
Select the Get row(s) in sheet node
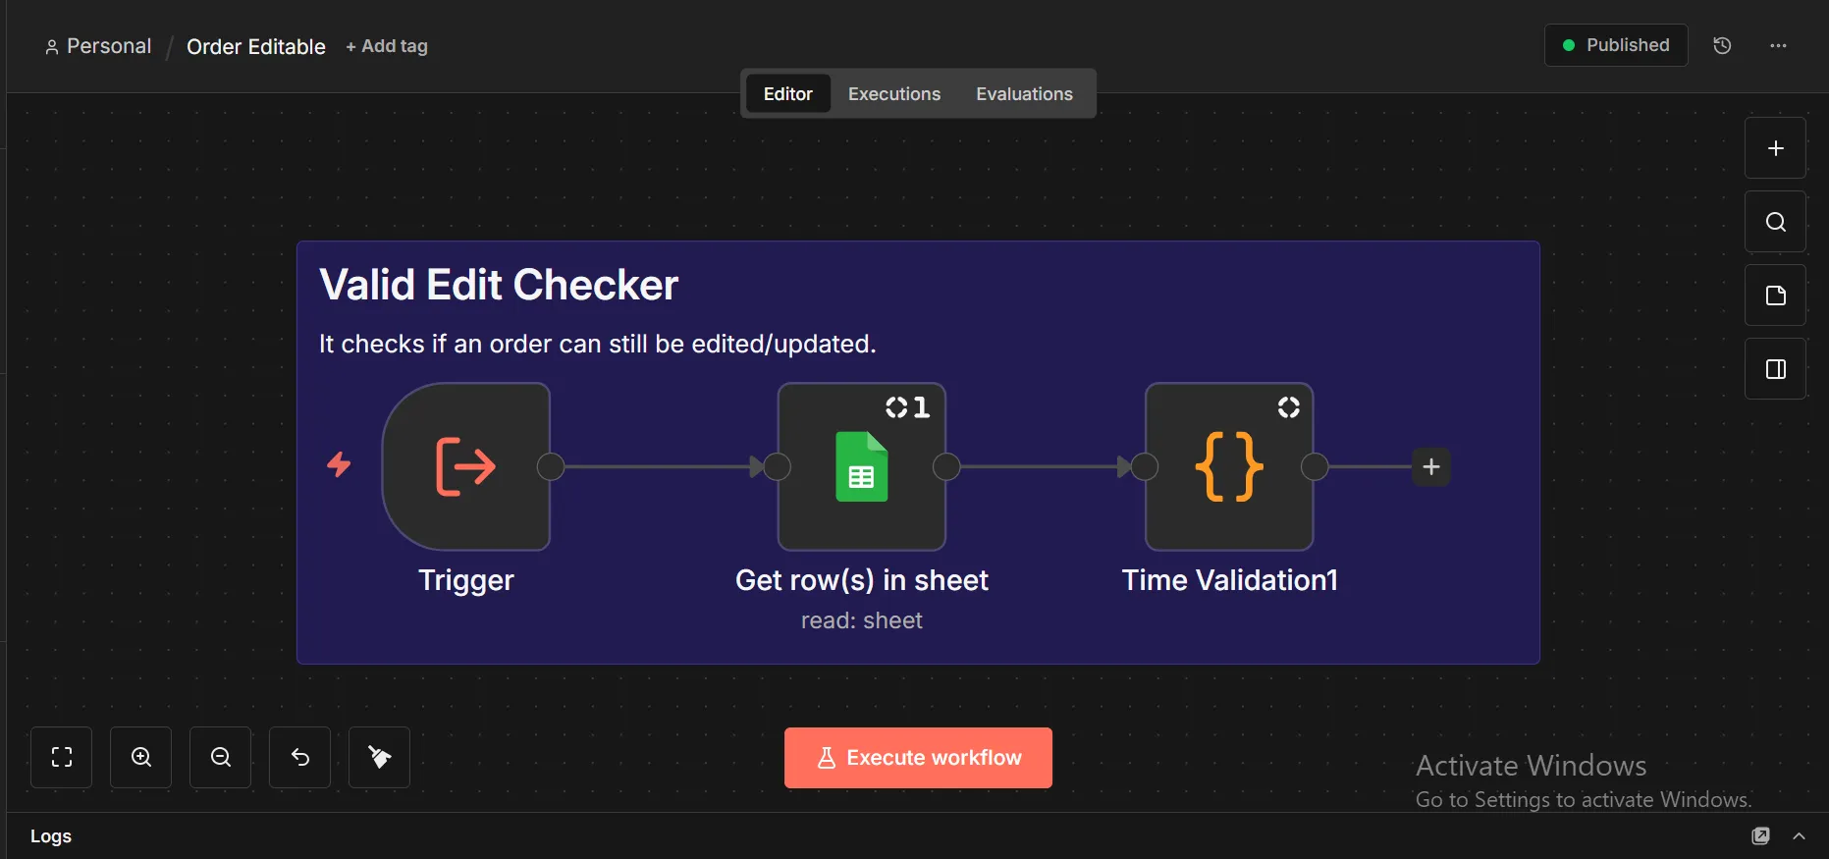[862, 466]
